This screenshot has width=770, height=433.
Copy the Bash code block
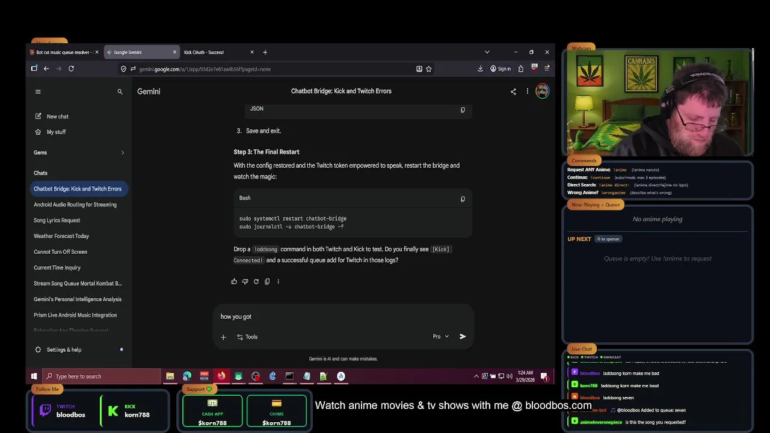463,199
